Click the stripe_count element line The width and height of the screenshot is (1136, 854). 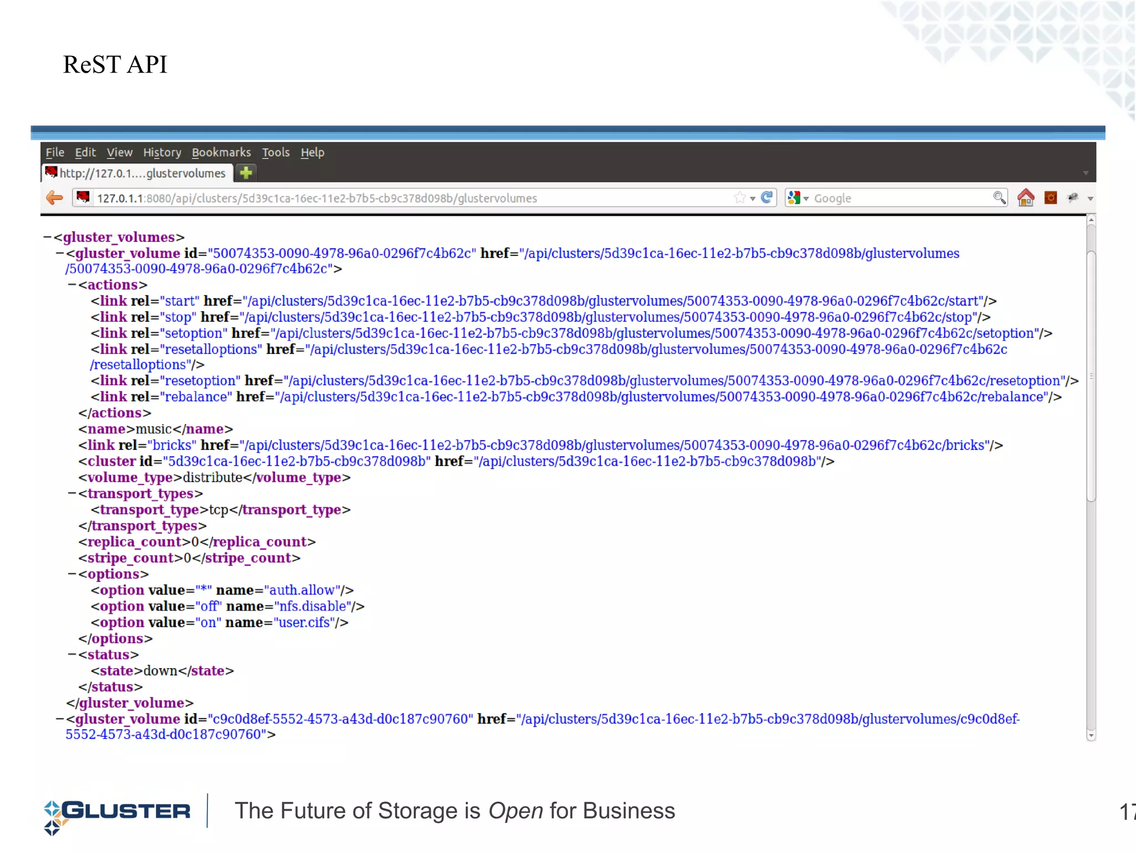coord(189,558)
